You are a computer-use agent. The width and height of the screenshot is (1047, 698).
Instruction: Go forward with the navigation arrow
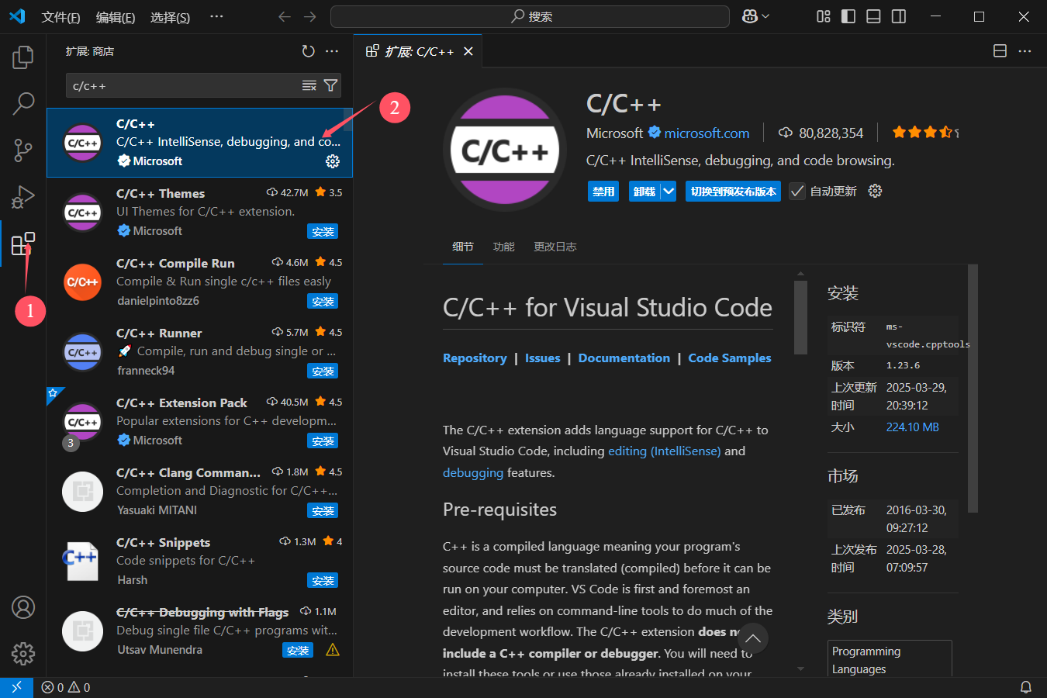[310, 16]
